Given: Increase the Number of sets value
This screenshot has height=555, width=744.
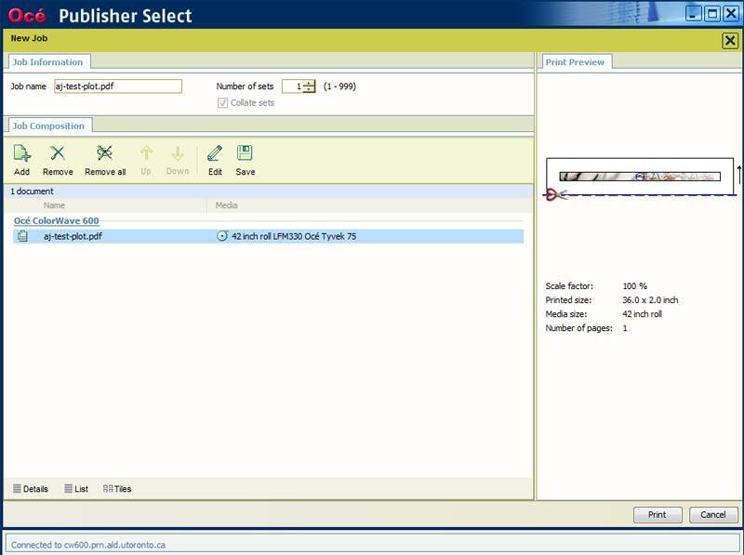Looking at the screenshot, I should click(309, 83).
